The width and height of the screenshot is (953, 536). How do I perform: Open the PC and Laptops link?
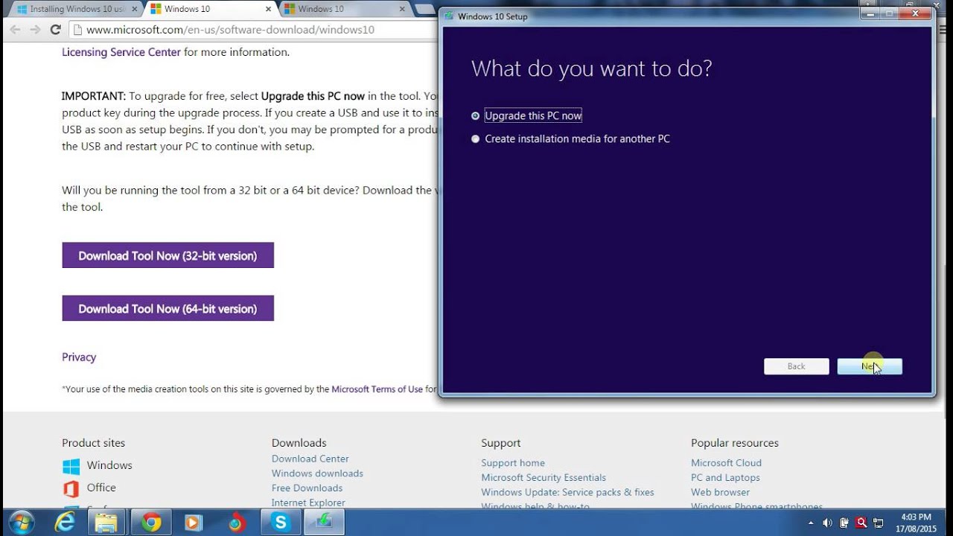pyautogui.click(x=725, y=478)
